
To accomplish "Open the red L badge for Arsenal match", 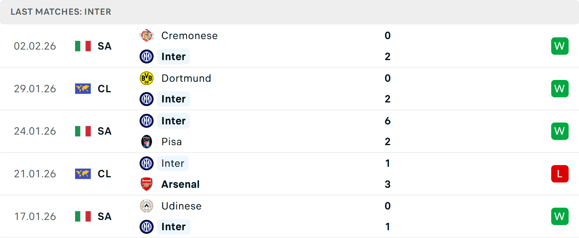I will (560, 174).
